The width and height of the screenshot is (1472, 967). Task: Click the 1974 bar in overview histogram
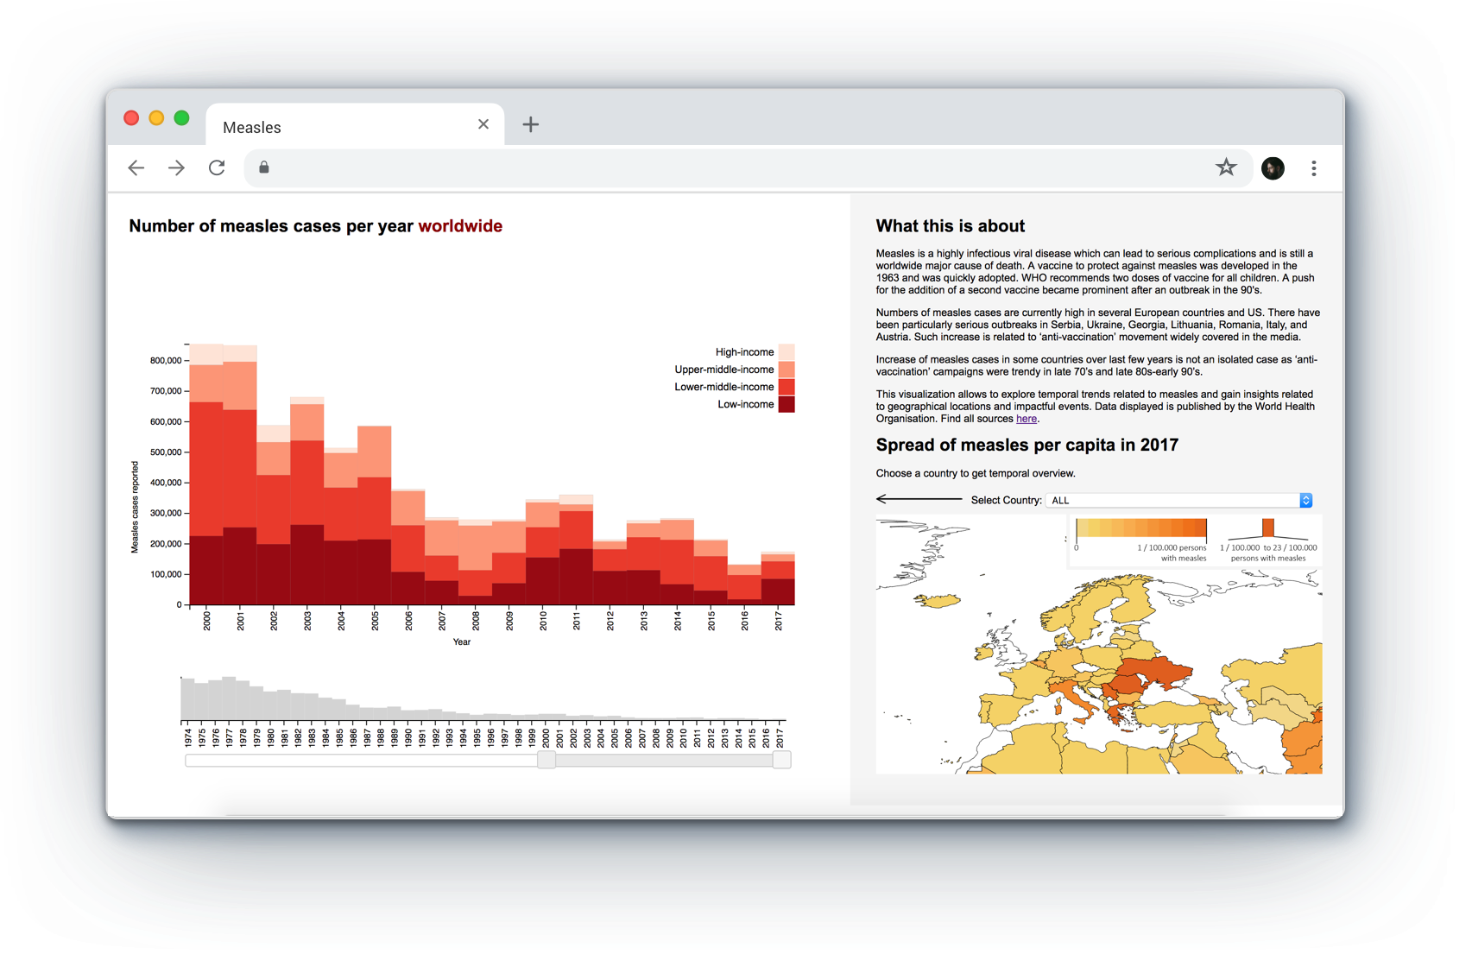click(x=187, y=698)
